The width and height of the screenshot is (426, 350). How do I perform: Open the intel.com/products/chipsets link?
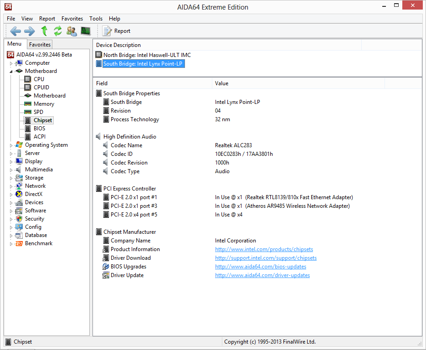(264, 249)
